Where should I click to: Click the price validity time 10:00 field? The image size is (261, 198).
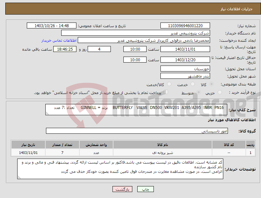135,60
